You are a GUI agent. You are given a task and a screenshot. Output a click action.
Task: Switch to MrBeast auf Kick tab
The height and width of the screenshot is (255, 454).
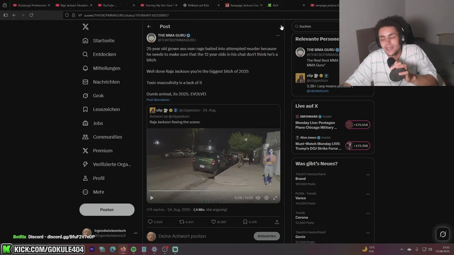201,5
